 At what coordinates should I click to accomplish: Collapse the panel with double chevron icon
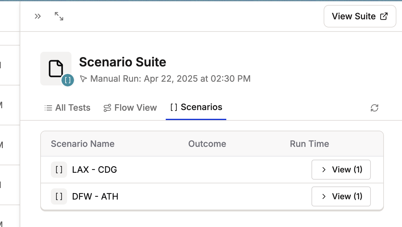[x=38, y=16]
